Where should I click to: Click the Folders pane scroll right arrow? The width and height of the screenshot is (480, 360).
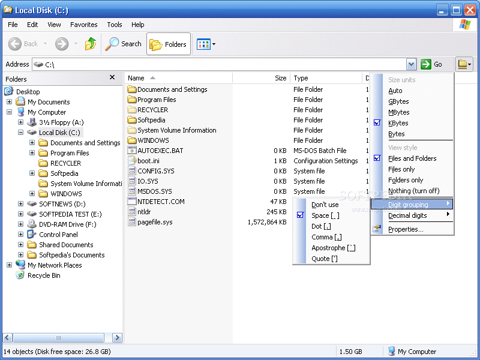(x=117, y=338)
